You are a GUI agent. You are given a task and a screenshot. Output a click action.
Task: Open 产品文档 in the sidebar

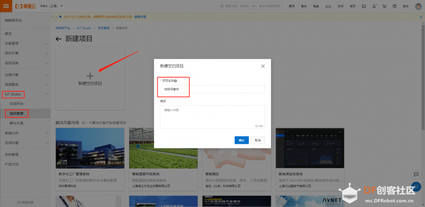[x=12, y=164]
